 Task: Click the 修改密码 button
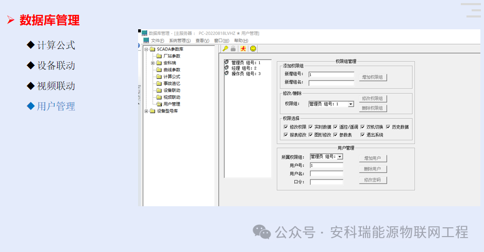click(373, 180)
